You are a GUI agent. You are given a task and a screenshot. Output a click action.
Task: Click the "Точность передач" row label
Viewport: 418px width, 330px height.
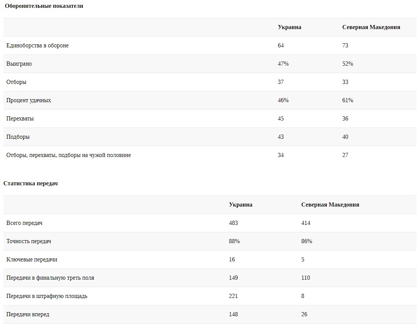(x=29, y=241)
